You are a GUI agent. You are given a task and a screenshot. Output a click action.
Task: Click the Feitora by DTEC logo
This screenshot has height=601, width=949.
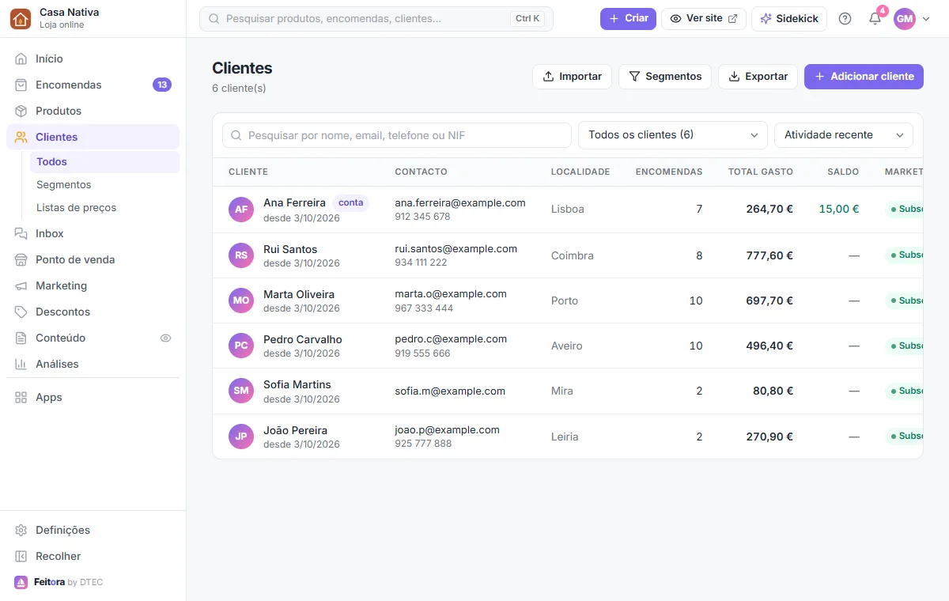click(x=59, y=582)
